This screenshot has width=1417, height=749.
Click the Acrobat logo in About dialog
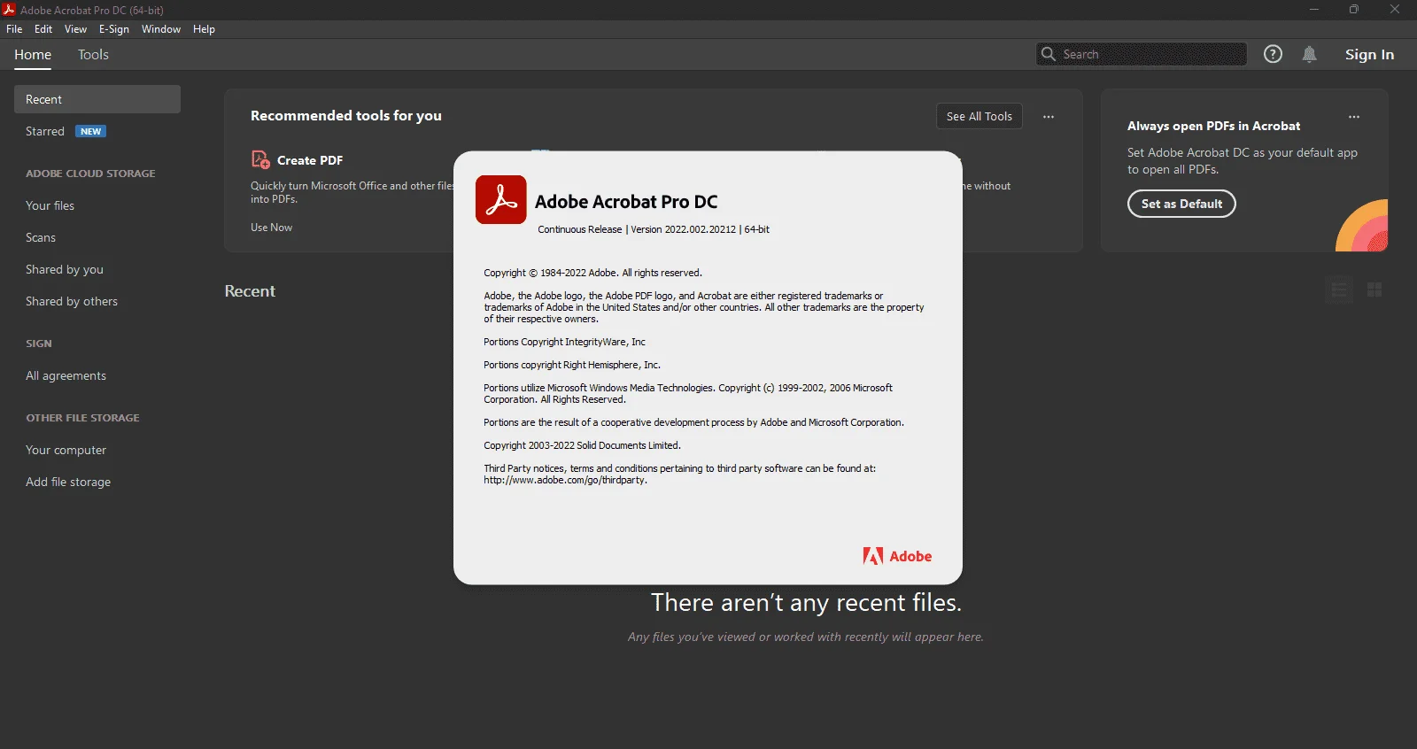click(x=501, y=199)
